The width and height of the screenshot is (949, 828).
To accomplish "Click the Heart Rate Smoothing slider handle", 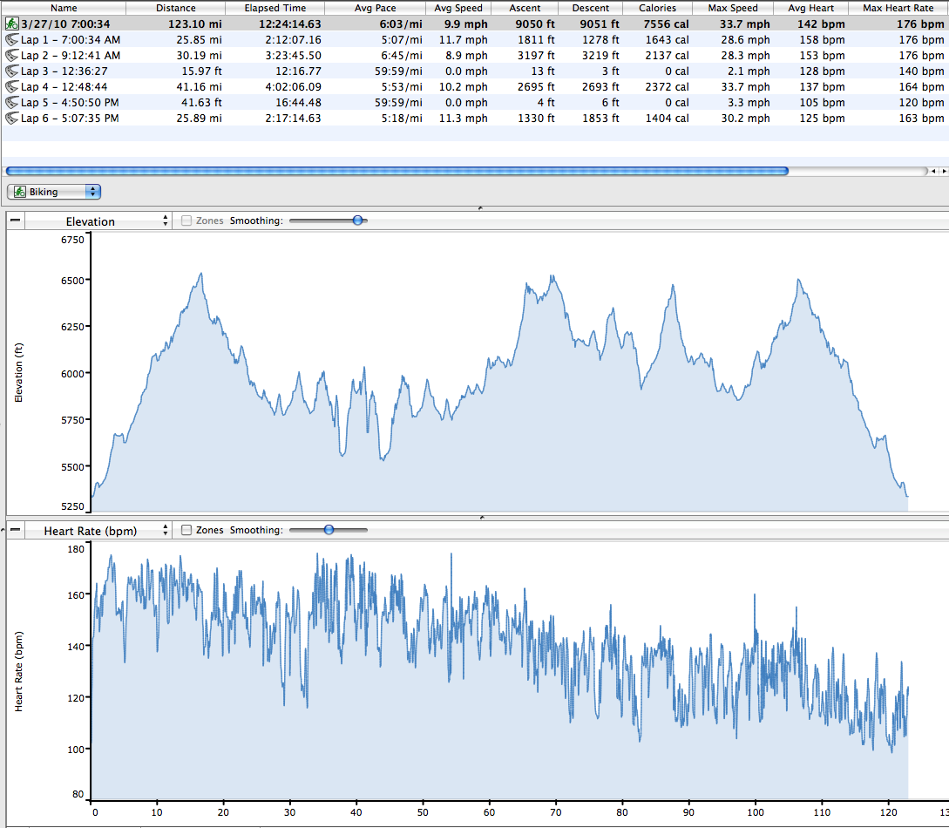I will [329, 529].
